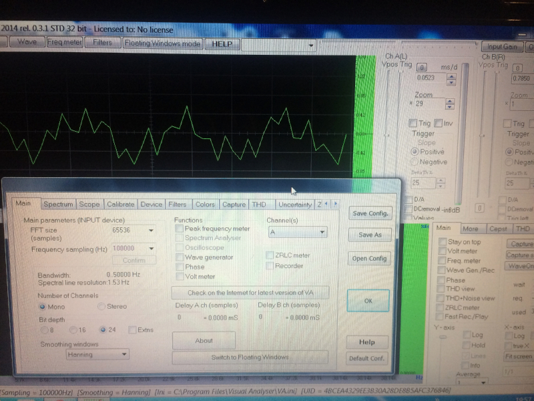
Task: Expand the empty toolbar dropdown next to HELP
Action: point(310,45)
